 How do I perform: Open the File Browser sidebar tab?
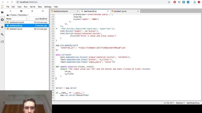2,12
